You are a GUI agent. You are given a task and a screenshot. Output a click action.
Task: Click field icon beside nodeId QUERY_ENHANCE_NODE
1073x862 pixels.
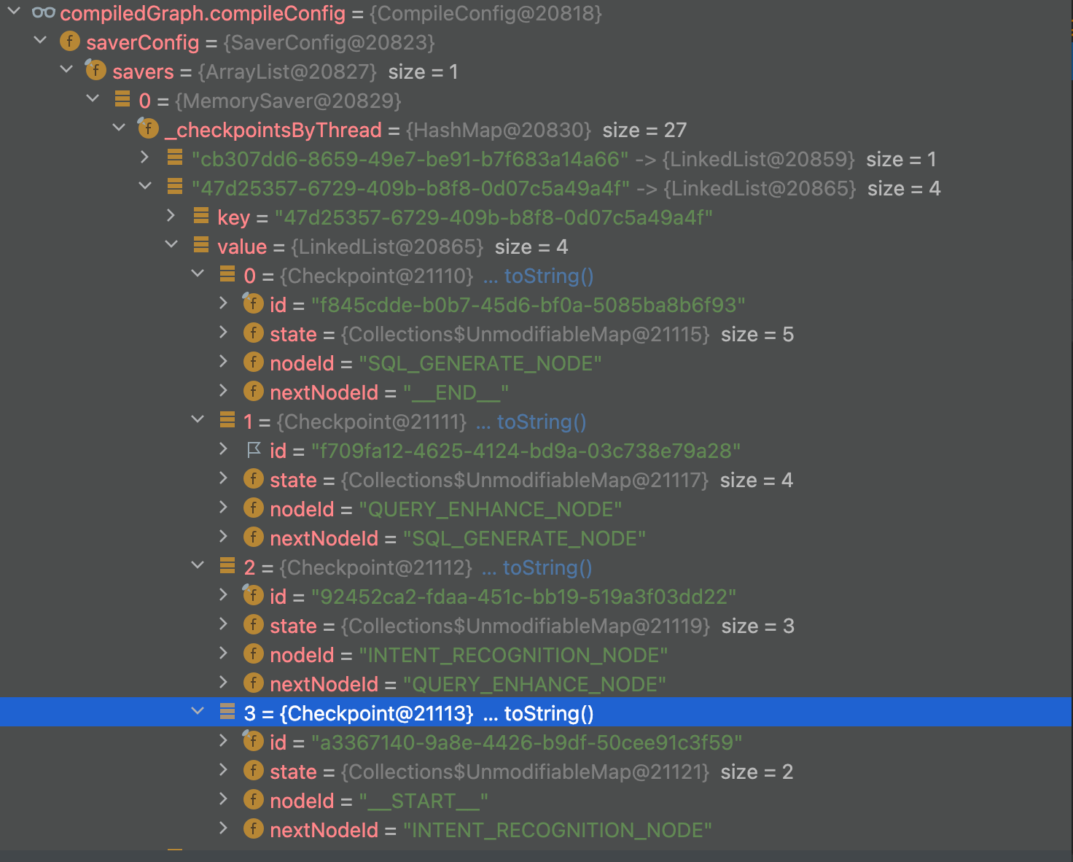[x=254, y=508]
